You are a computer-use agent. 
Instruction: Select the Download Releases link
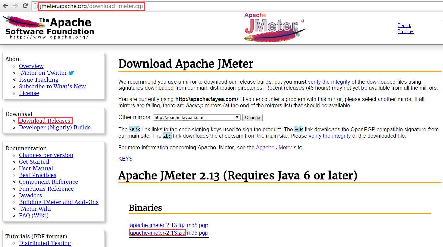click(x=44, y=121)
